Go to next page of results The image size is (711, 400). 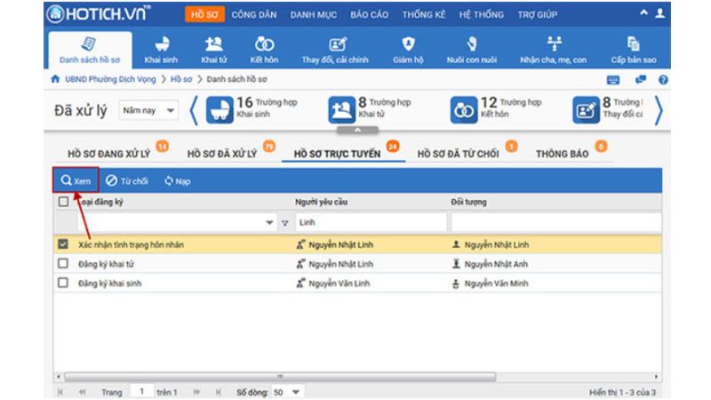196,392
